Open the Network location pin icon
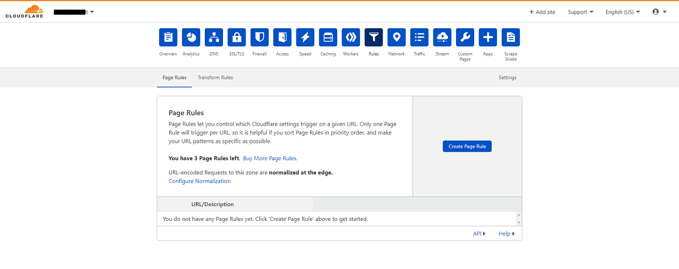The image size is (679, 269). [x=397, y=37]
